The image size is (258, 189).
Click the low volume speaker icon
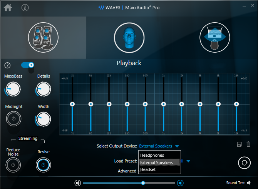(78, 183)
